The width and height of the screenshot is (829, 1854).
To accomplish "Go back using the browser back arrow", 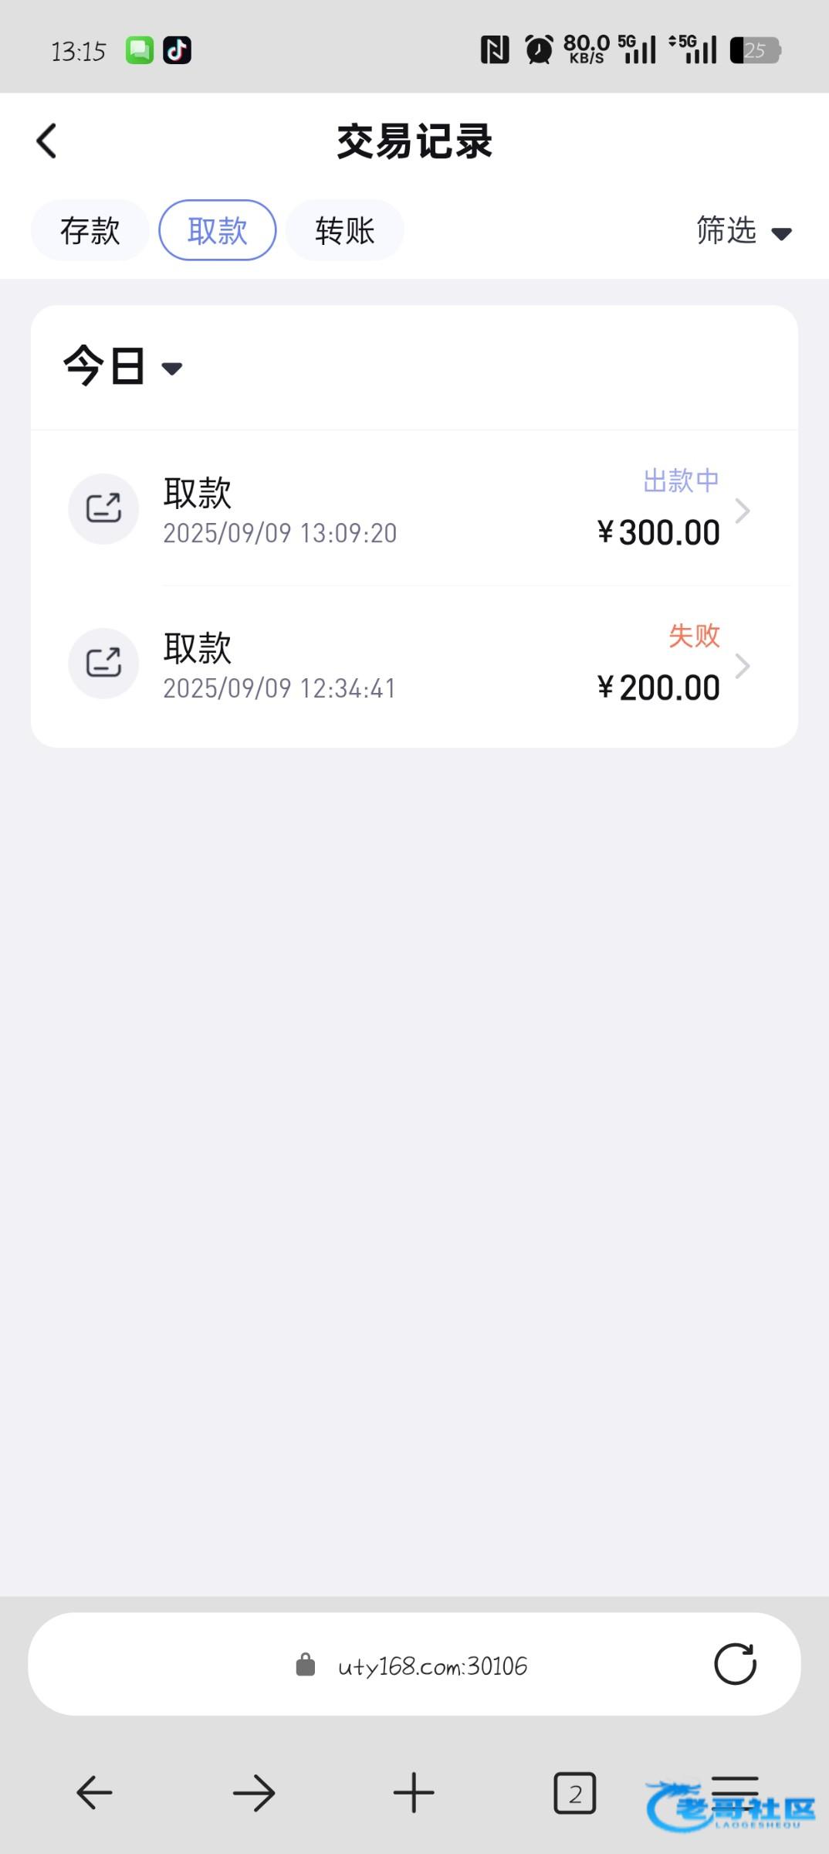I will pyautogui.click(x=94, y=1792).
